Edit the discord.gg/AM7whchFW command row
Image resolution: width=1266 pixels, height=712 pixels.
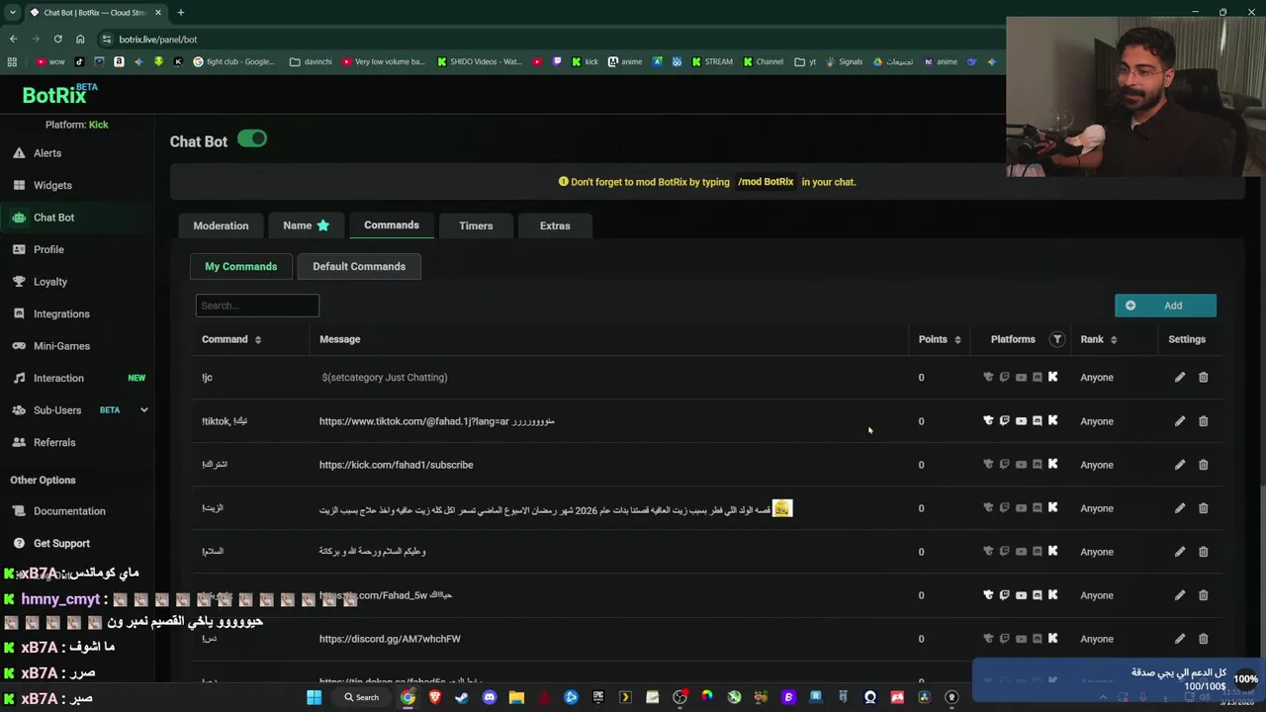(x=1180, y=638)
